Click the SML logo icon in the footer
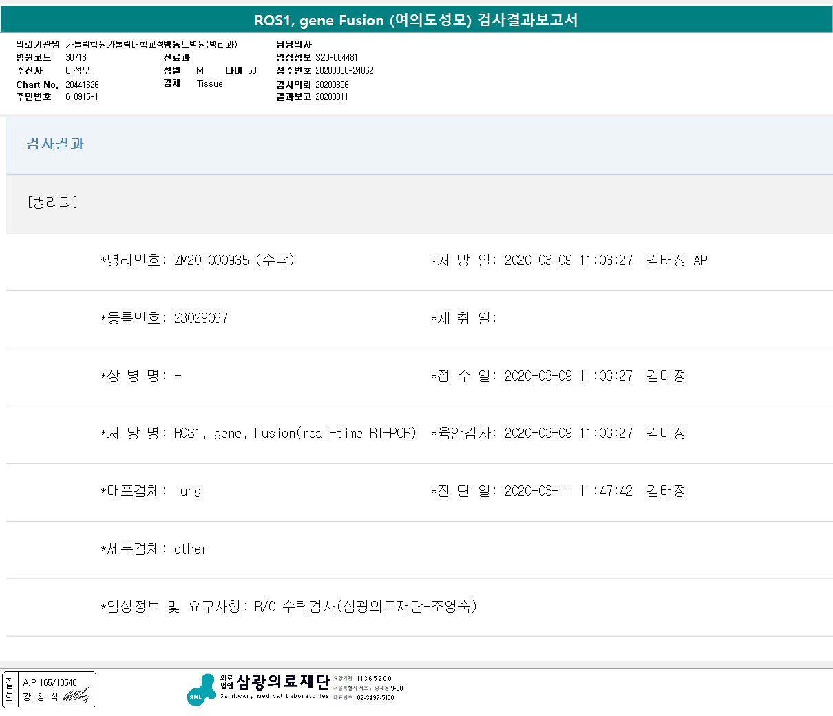The width and height of the screenshot is (833, 716). 201,690
